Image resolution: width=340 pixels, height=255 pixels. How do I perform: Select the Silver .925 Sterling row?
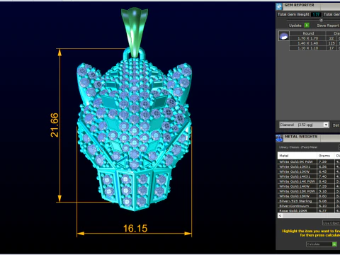tap(309, 201)
